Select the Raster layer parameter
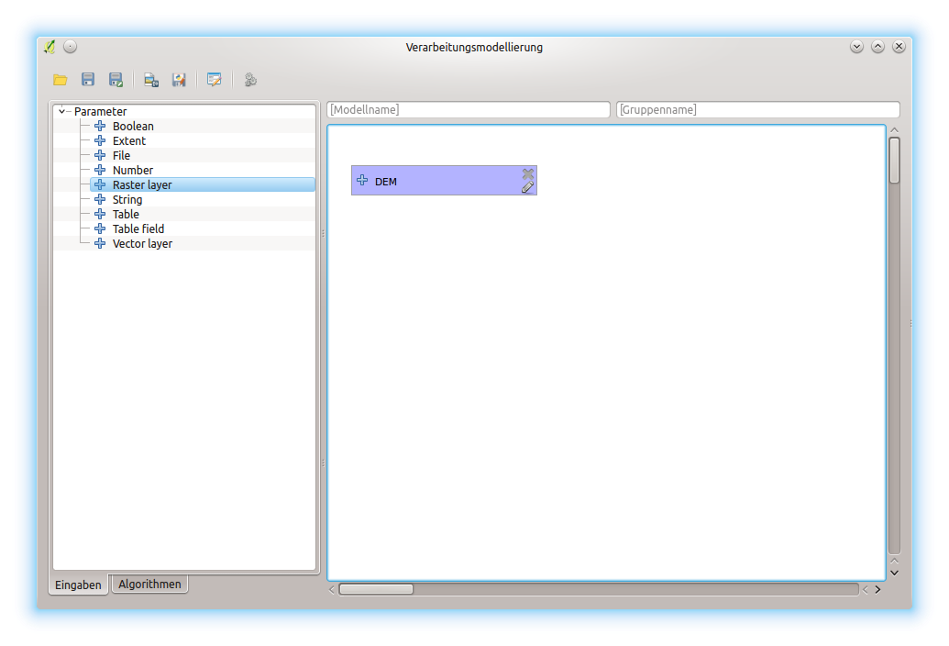 (142, 184)
